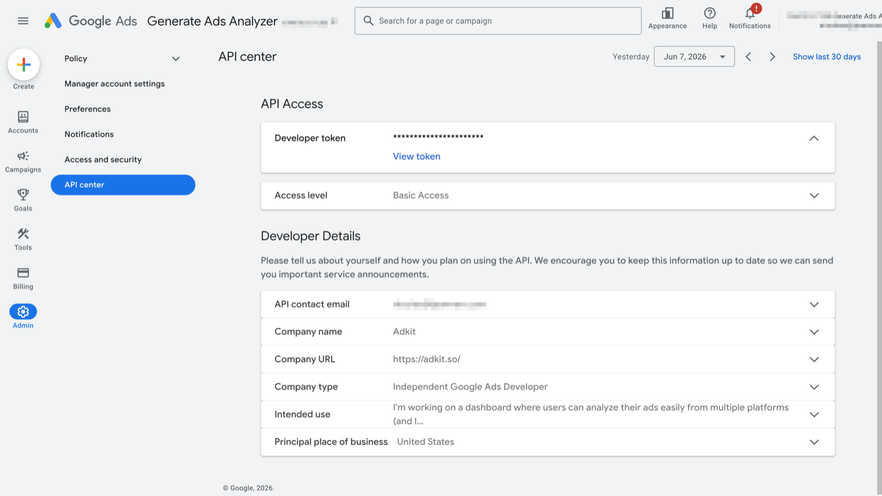Screen dimensions: 882x496
Task: Go to previous date range arrow
Action: click(748, 57)
